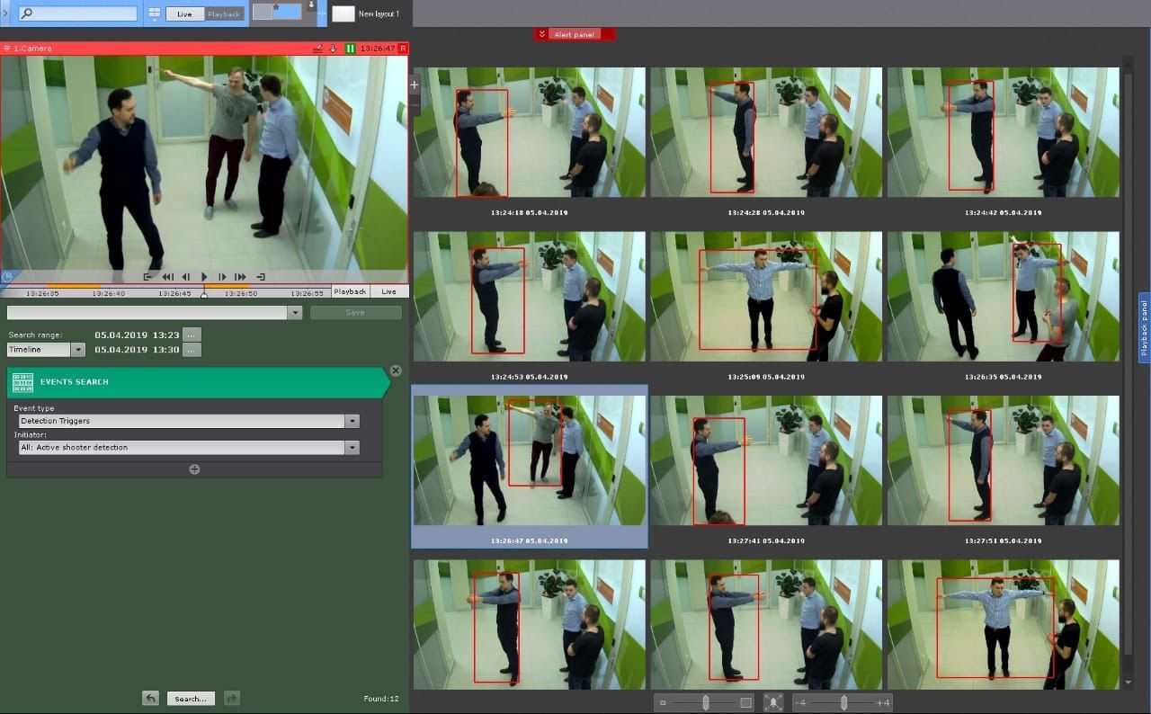Click the user icon above layout thumbnail
This screenshot has height=714, width=1151.
[x=311, y=5]
